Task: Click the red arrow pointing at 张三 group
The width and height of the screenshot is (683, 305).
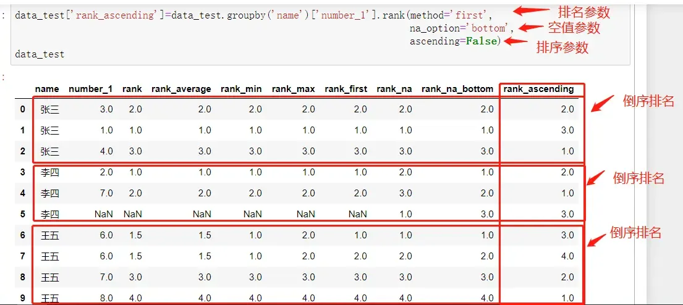Action: [603, 103]
